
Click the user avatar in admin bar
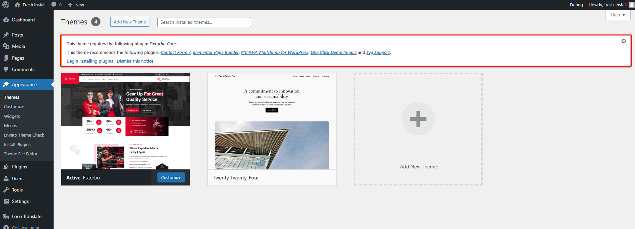click(x=631, y=5)
